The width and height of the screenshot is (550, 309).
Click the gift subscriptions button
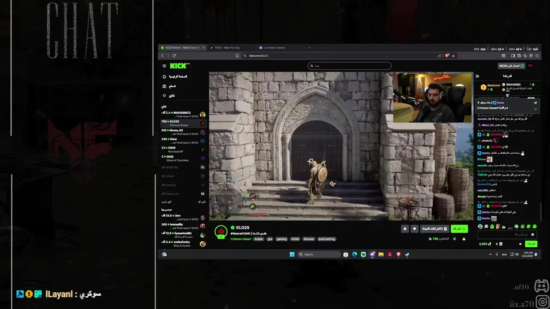(x=434, y=229)
